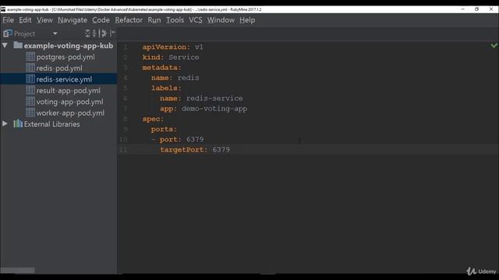Image resolution: width=499 pixels, height=280 pixels.
Task: Open the Refactor menu
Action: 129,20
